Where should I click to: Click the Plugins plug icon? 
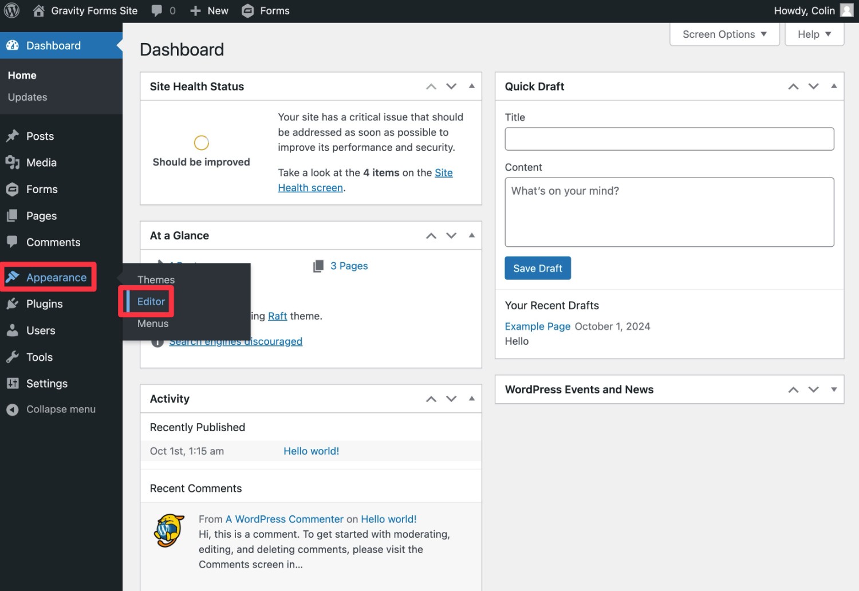(13, 304)
